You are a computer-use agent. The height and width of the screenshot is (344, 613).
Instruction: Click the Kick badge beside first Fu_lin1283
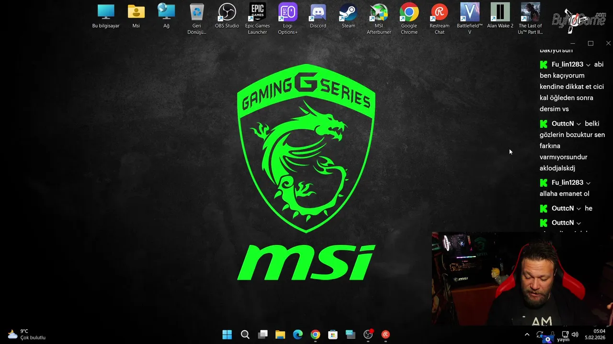click(544, 64)
